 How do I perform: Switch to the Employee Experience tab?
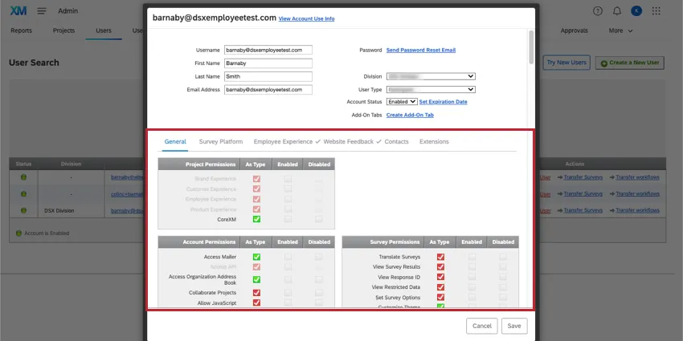coord(283,142)
